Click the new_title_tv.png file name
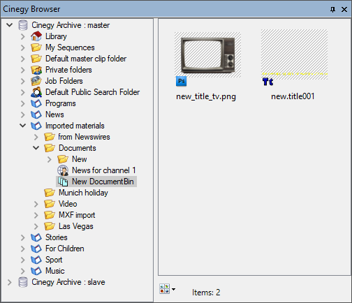The height and width of the screenshot is (303, 352). [206, 96]
